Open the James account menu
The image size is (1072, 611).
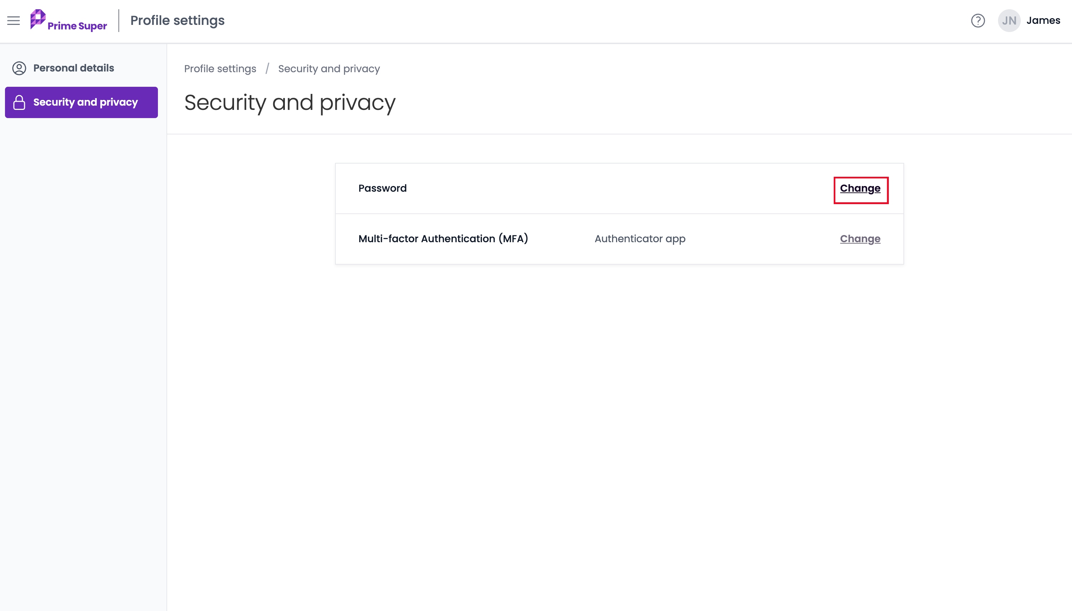pyautogui.click(x=1043, y=21)
